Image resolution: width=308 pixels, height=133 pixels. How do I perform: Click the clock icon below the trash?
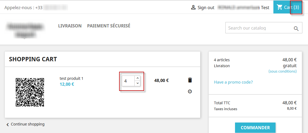point(190,92)
